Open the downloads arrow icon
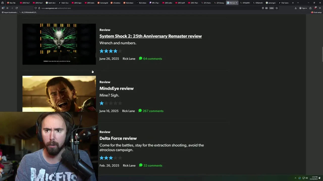 (x=296, y=8)
